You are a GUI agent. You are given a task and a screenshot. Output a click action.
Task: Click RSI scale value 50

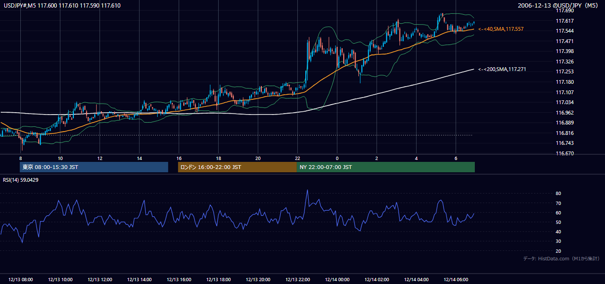(558, 222)
